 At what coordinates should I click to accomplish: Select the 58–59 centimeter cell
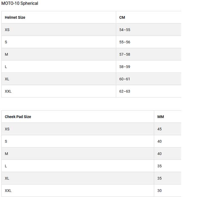tap(125, 67)
